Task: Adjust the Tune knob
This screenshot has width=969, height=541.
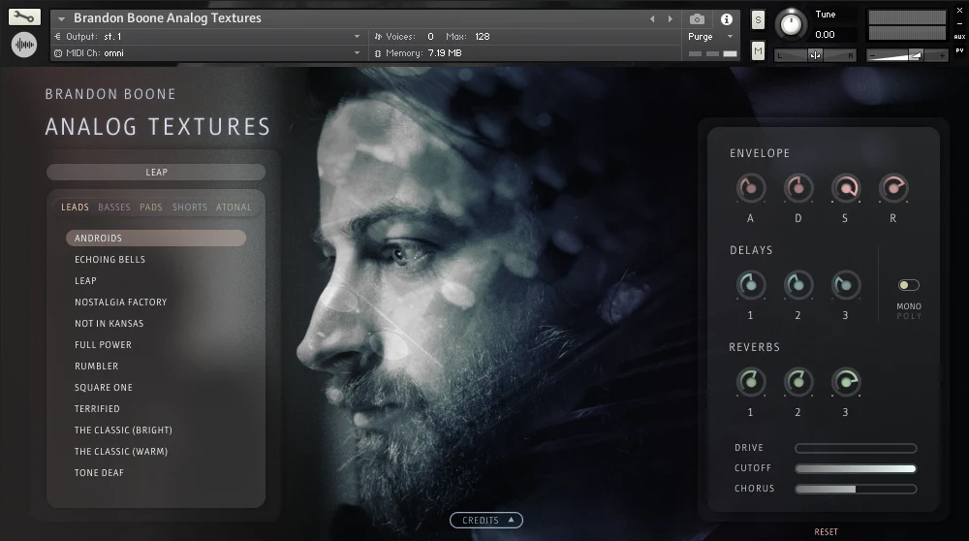Action: point(791,24)
